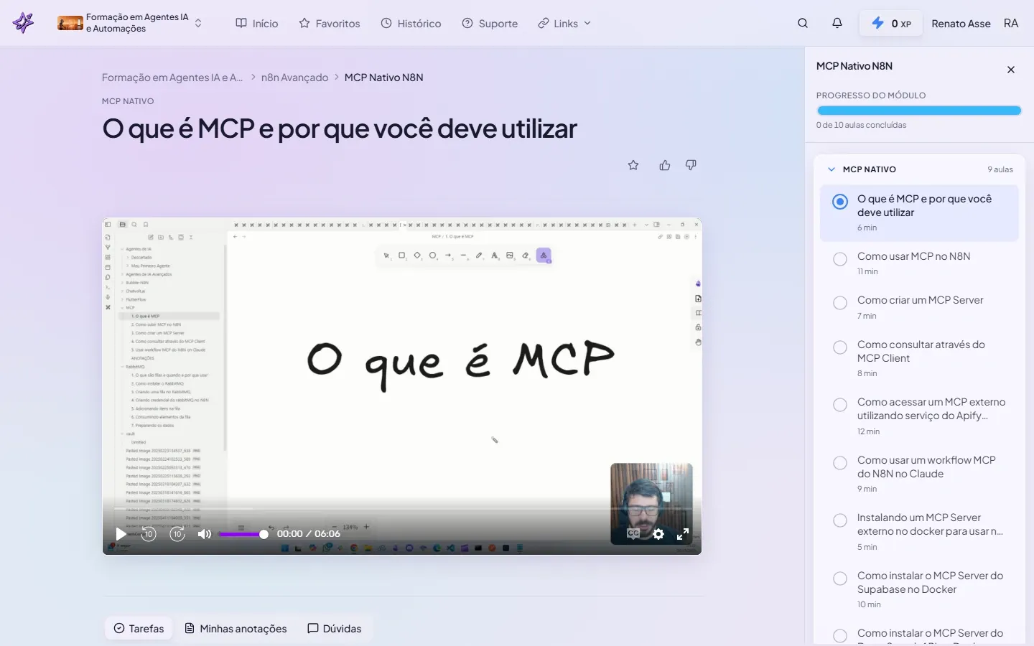
Task: Toggle closed captions CC button
Action: 633,534
